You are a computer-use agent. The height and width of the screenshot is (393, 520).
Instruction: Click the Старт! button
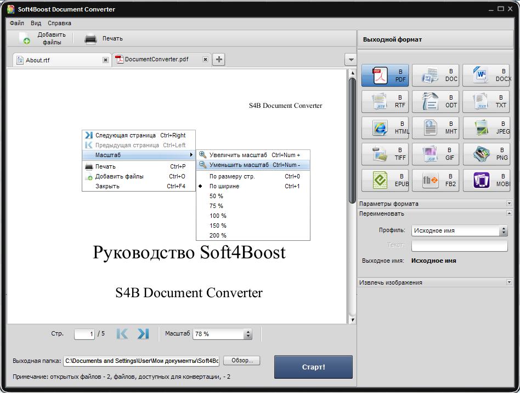point(313,367)
